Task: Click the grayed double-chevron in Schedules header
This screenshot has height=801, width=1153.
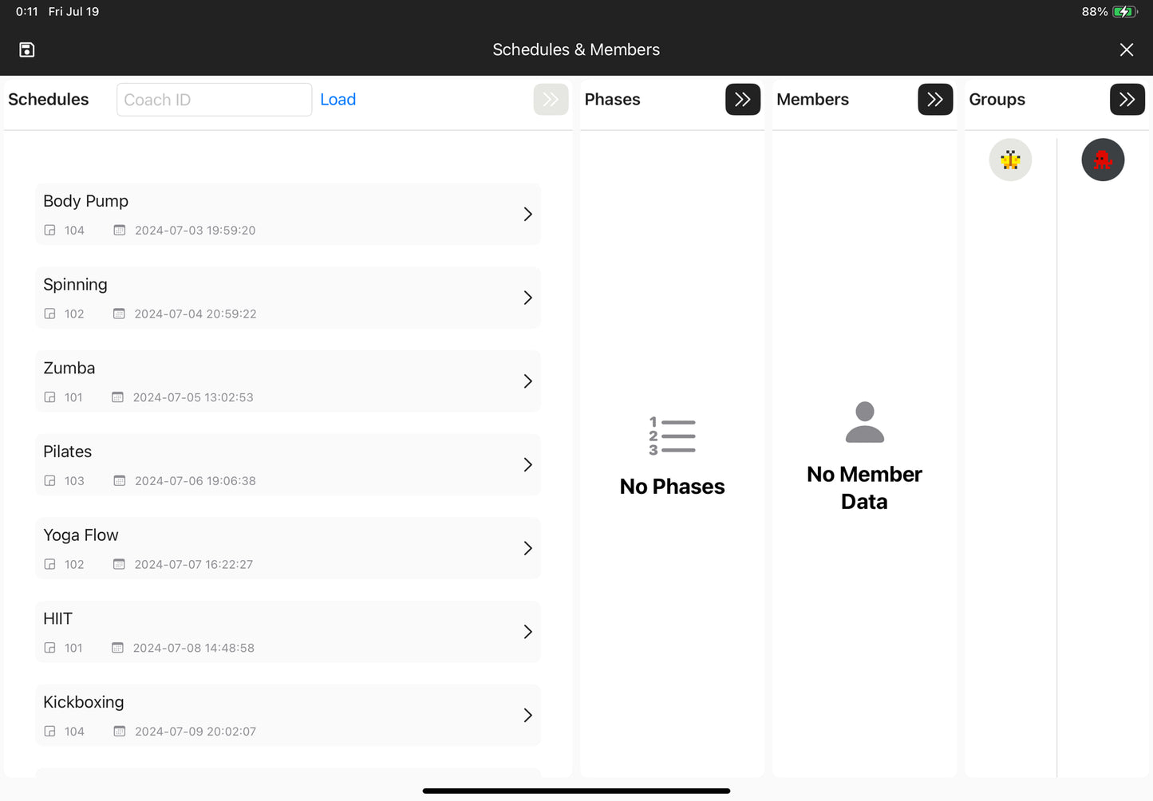Action: point(551,100)
